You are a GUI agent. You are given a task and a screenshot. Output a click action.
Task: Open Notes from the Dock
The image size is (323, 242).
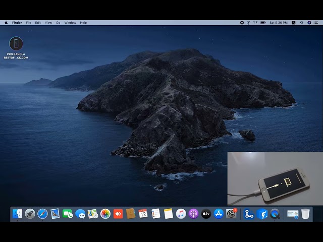click(168, 214)
